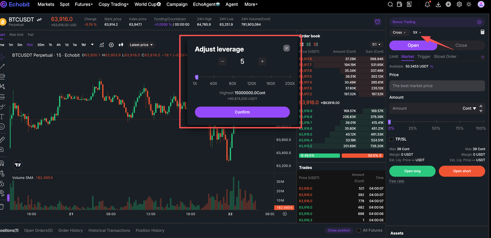491x238 pixels.
Task: Open the hexagon chart settings icon
Action: 112,45
